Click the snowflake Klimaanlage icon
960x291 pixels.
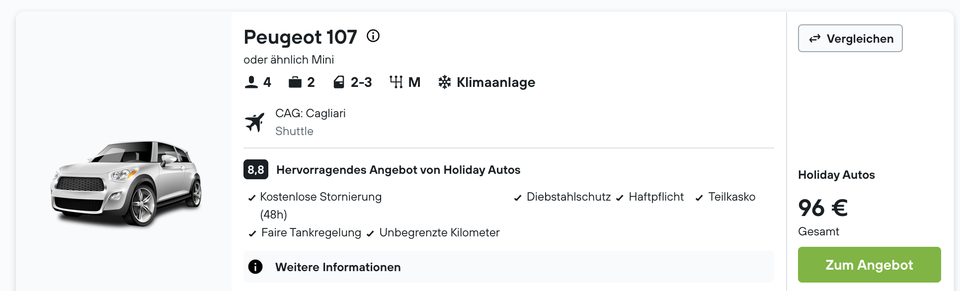point(444,82)
